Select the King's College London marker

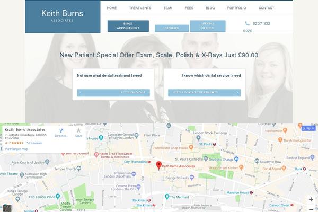pos(17,199)
